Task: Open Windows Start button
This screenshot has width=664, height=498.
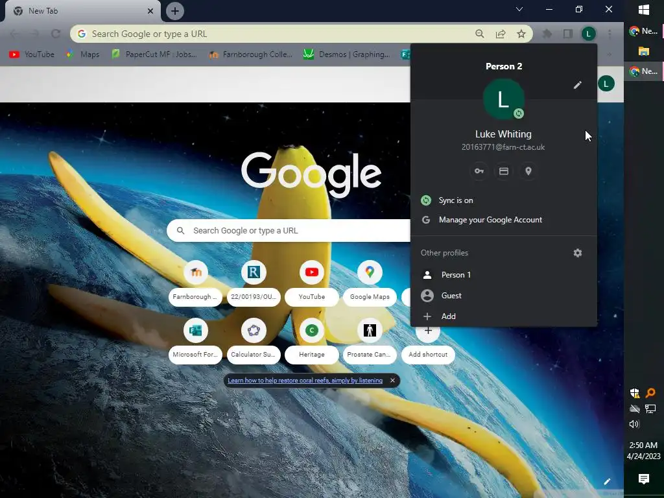Action: click(x=644, y=10)
